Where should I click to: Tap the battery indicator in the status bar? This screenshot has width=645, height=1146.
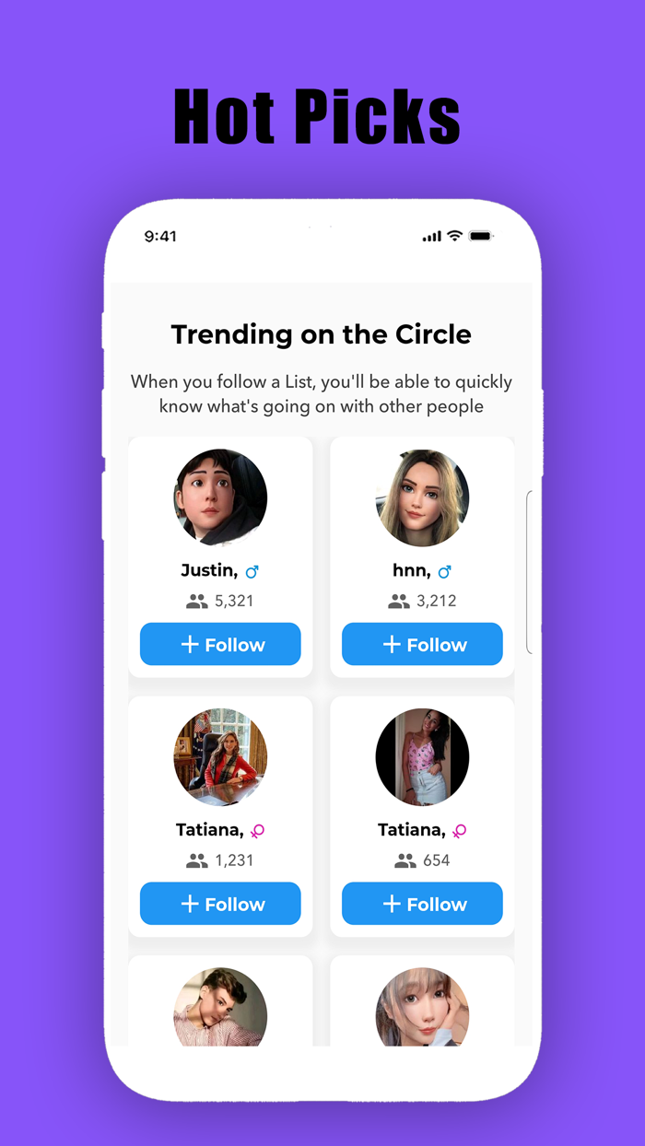point(481,236)
